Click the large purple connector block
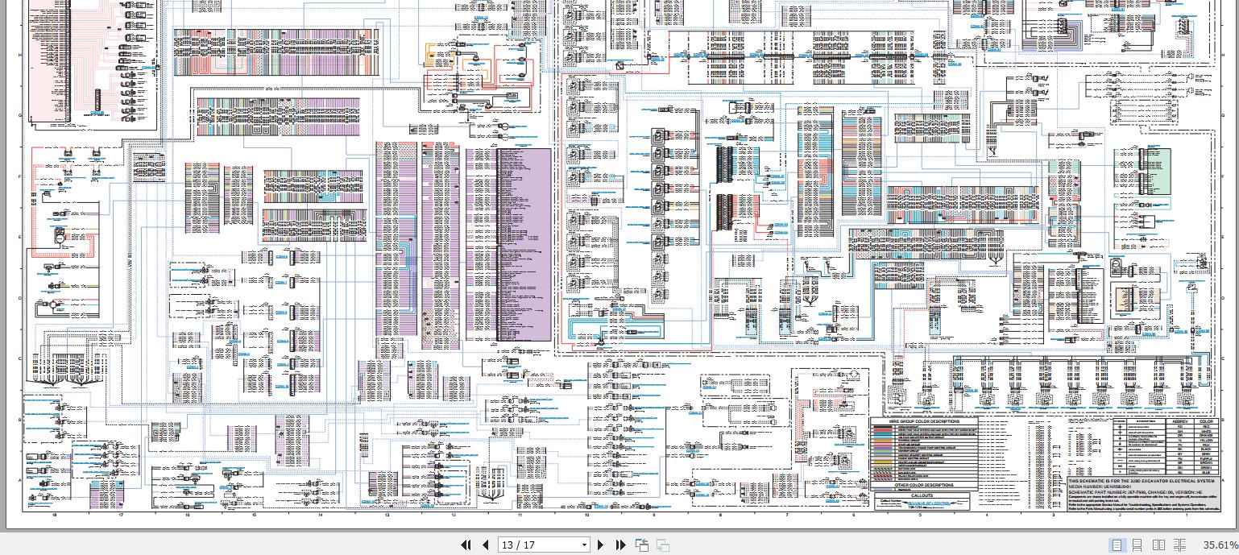 coord(525,244)
